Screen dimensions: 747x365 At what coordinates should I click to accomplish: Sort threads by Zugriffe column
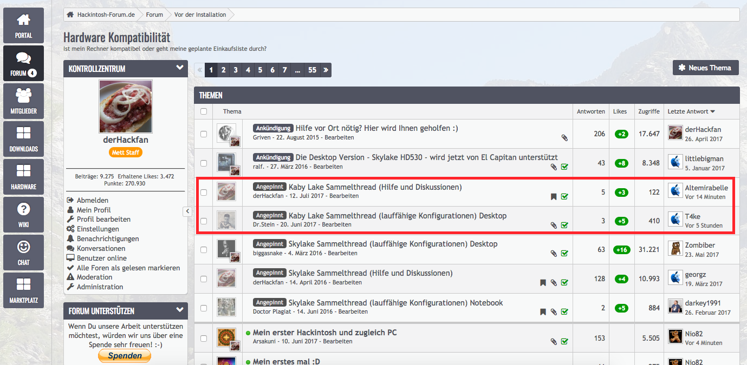click(649, 111)
